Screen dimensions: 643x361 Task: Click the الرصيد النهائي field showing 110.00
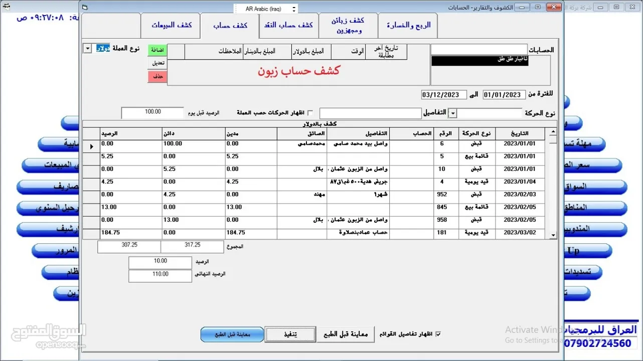160,276
